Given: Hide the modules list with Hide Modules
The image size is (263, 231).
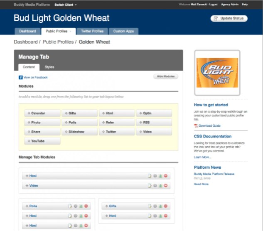Looking at the screenshot, I should (x=166, y=76).
